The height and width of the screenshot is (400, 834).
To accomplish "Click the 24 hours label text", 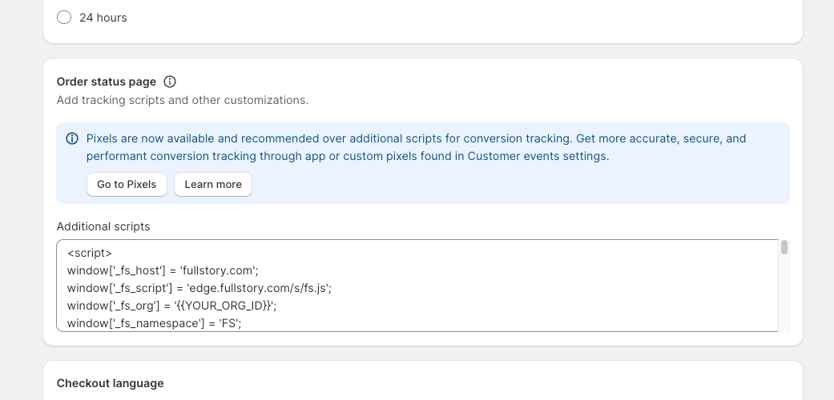I will point(103,18).
